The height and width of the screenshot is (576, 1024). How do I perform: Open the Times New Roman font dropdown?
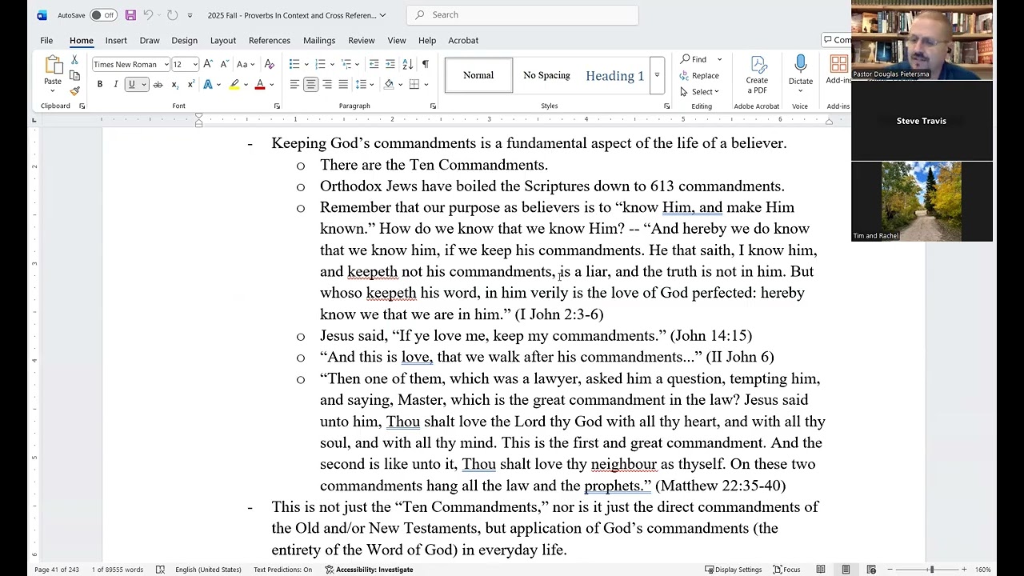(x=166, y=65)
